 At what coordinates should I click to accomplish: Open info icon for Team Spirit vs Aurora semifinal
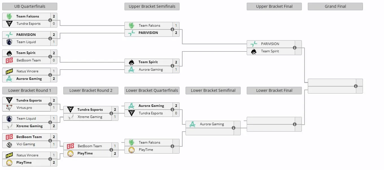click(172, 66)
